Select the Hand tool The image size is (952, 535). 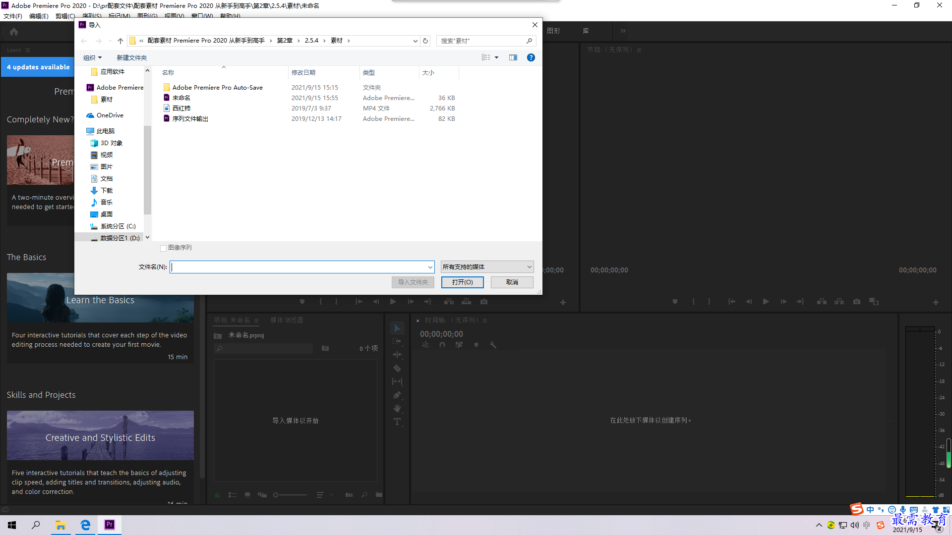(x=397, y=408)
